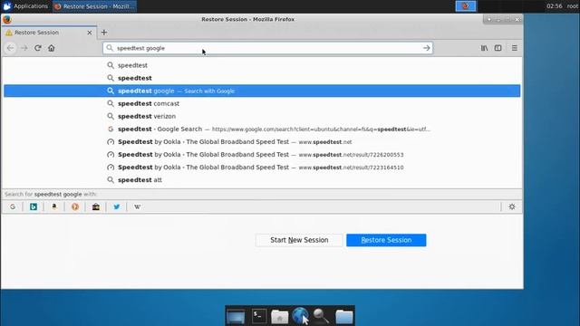Image resolution: width=580 pixels, height=326 pixels.
Task: Open Speedtest by Ookla www.speedtest.net entry
Action: 262,142
